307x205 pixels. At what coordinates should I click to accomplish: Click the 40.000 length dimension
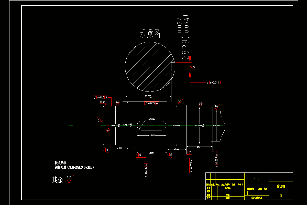tap(177, 149)
